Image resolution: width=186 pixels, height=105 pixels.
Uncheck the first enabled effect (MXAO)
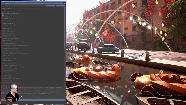tap(2, 8)
